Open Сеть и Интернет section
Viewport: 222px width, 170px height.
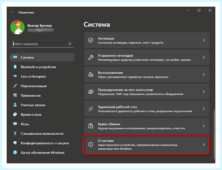[42, 76]
